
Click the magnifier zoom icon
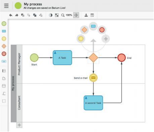pos(63,15)
